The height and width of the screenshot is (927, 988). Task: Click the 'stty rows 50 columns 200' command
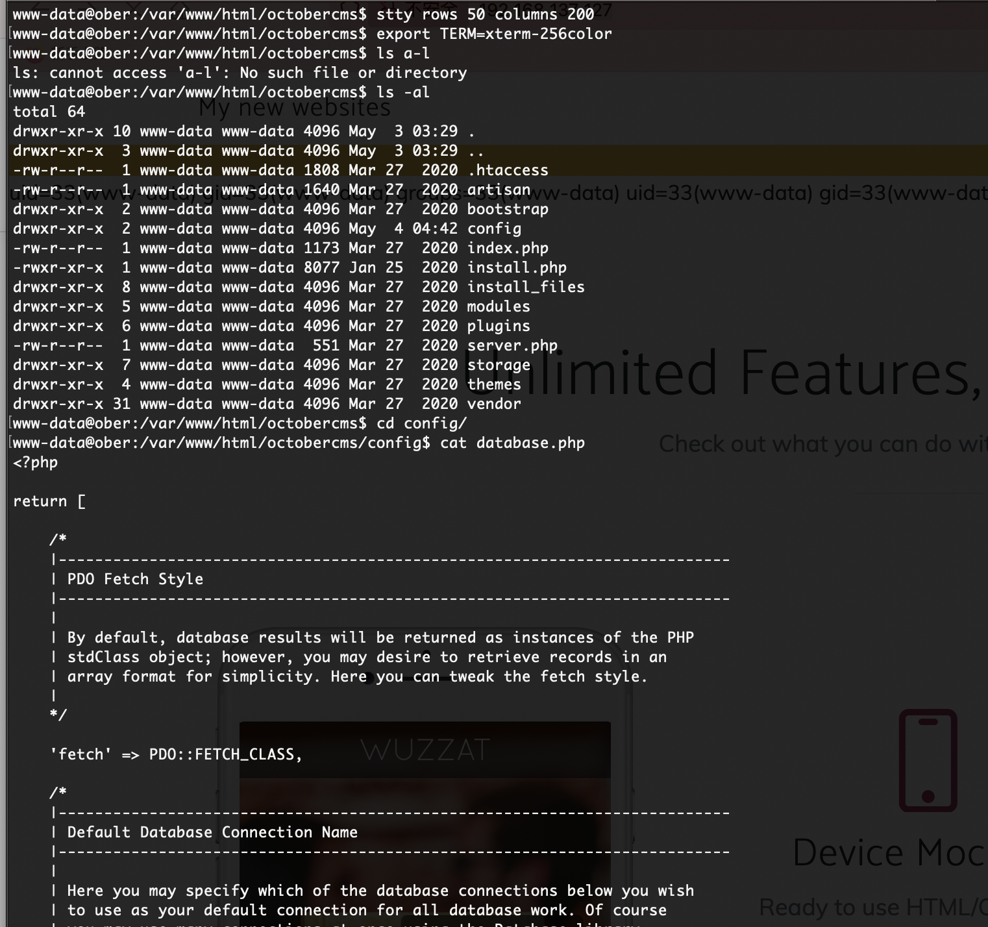pos(485,14)
